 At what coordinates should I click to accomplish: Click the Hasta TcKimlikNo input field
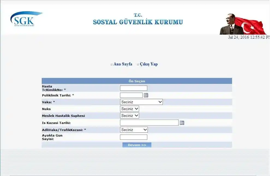pos(133,88)
